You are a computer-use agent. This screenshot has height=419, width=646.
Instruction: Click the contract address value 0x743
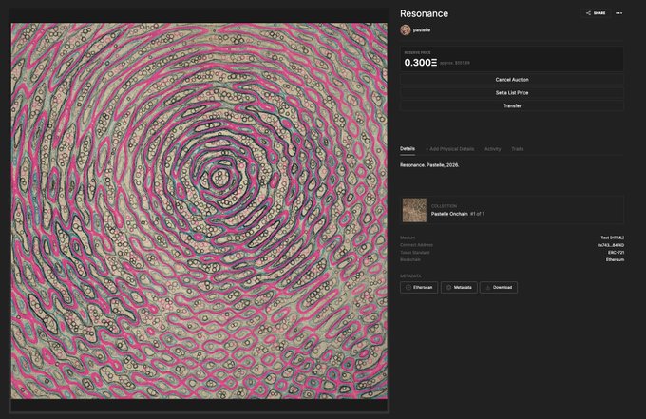click(x=611, y=245)
